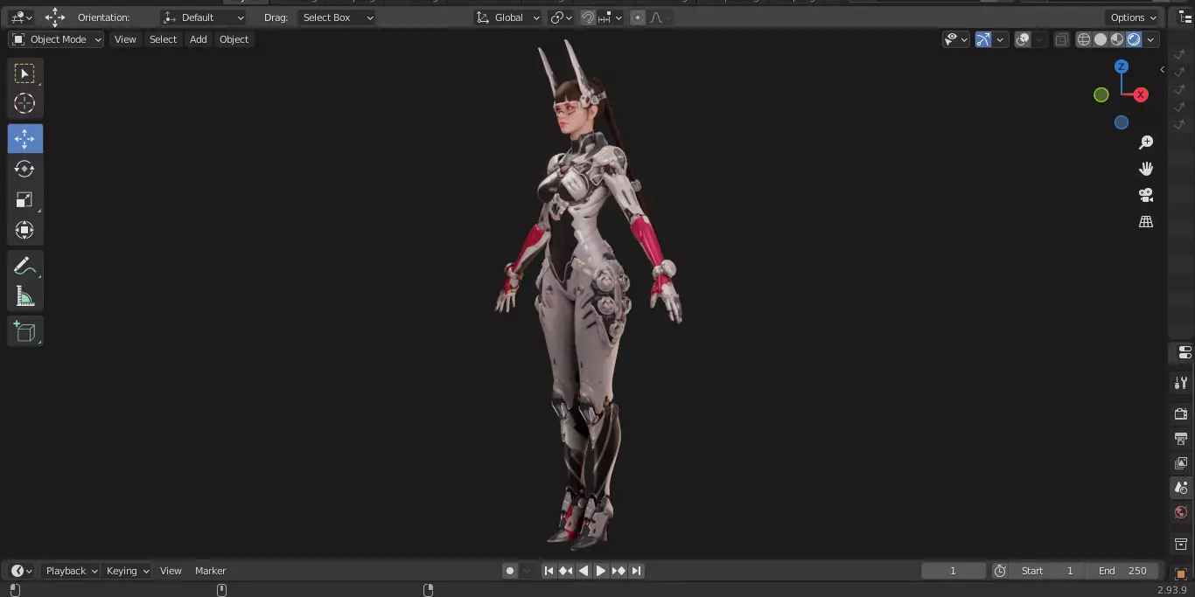Open the Scene properties tab
Image resolution: width=1195 pixels, height=597 pixels.
[x=1181, y=488]
